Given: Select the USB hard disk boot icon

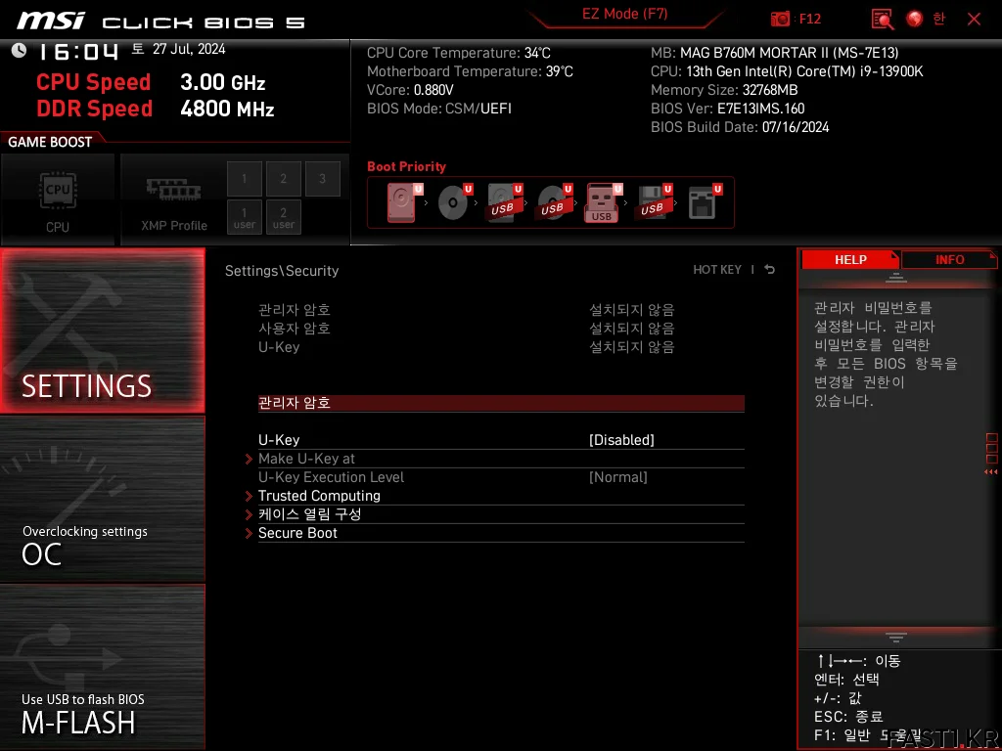Looking at the screenshot, I should (504, 202).
